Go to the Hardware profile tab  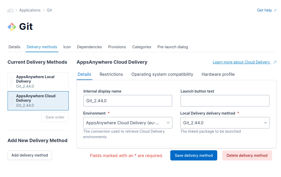coord(218,74)
